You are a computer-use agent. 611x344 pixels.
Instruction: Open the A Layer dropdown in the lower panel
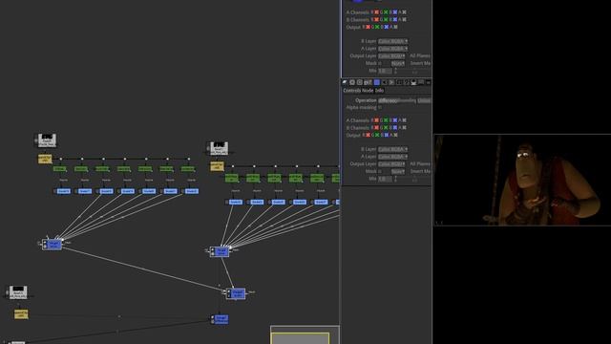[x=392, y=157]
